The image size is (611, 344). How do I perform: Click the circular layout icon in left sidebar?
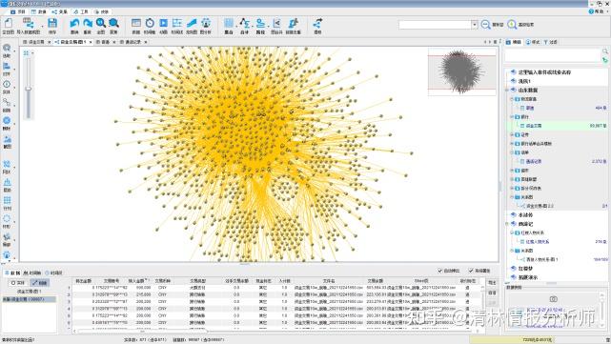[x=7, y=218]
